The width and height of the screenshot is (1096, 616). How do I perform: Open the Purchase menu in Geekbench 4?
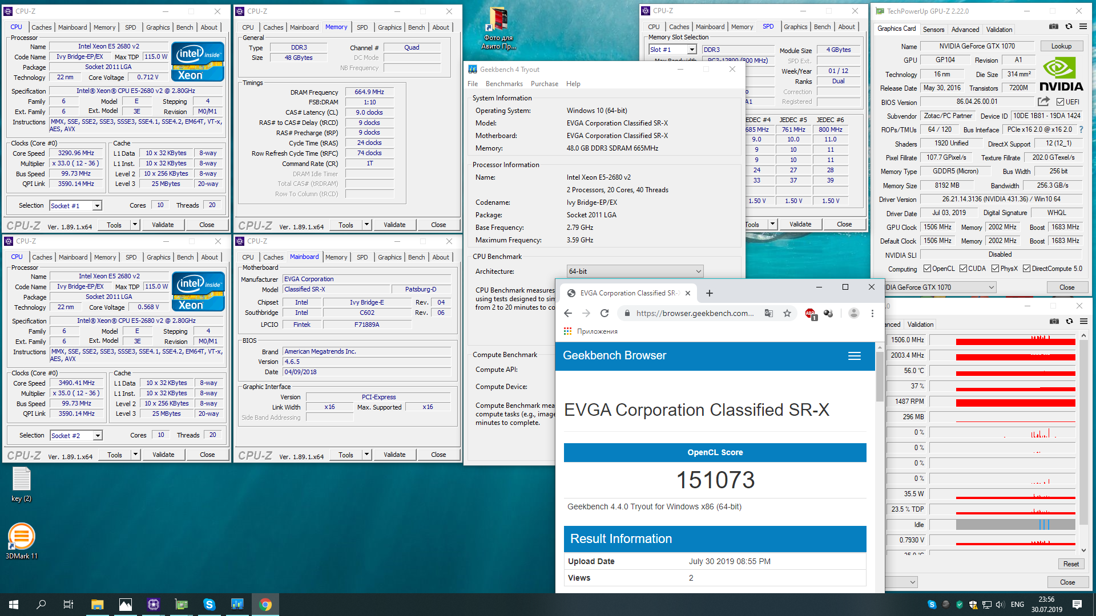pos(545,84)
